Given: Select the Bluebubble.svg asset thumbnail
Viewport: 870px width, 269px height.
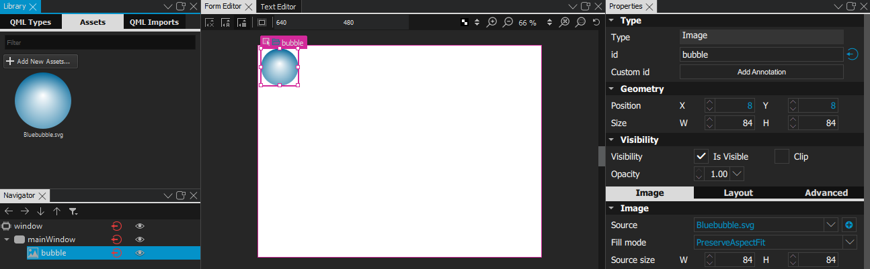Looking at the screenshot, I should point(43,101).
